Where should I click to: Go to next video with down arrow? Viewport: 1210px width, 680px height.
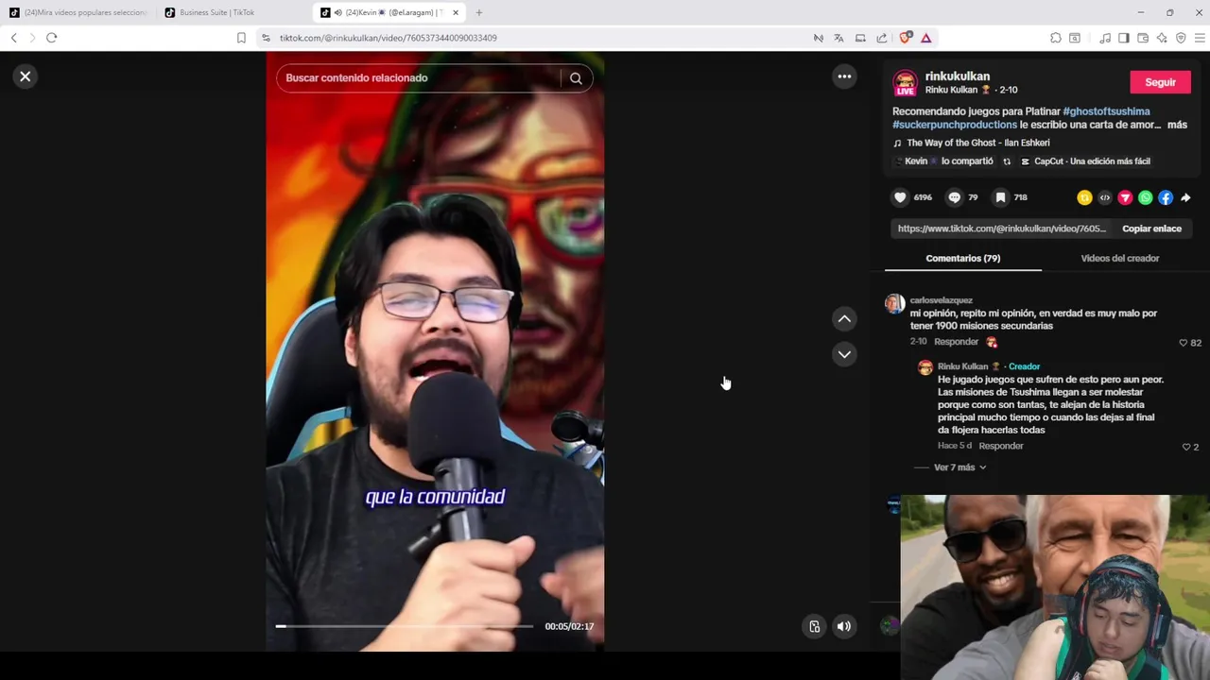coord(844,354)
